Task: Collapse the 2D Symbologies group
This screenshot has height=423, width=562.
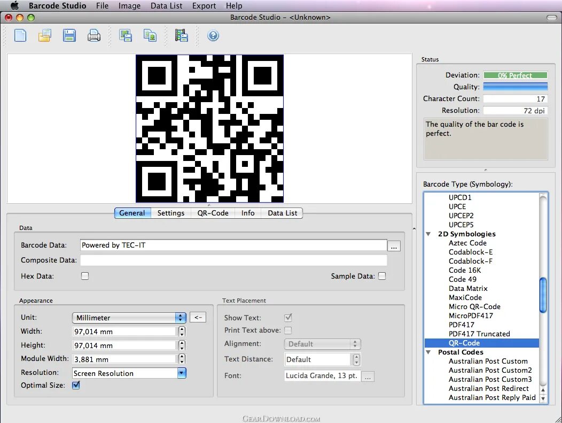Action: (x=428, y=234)
